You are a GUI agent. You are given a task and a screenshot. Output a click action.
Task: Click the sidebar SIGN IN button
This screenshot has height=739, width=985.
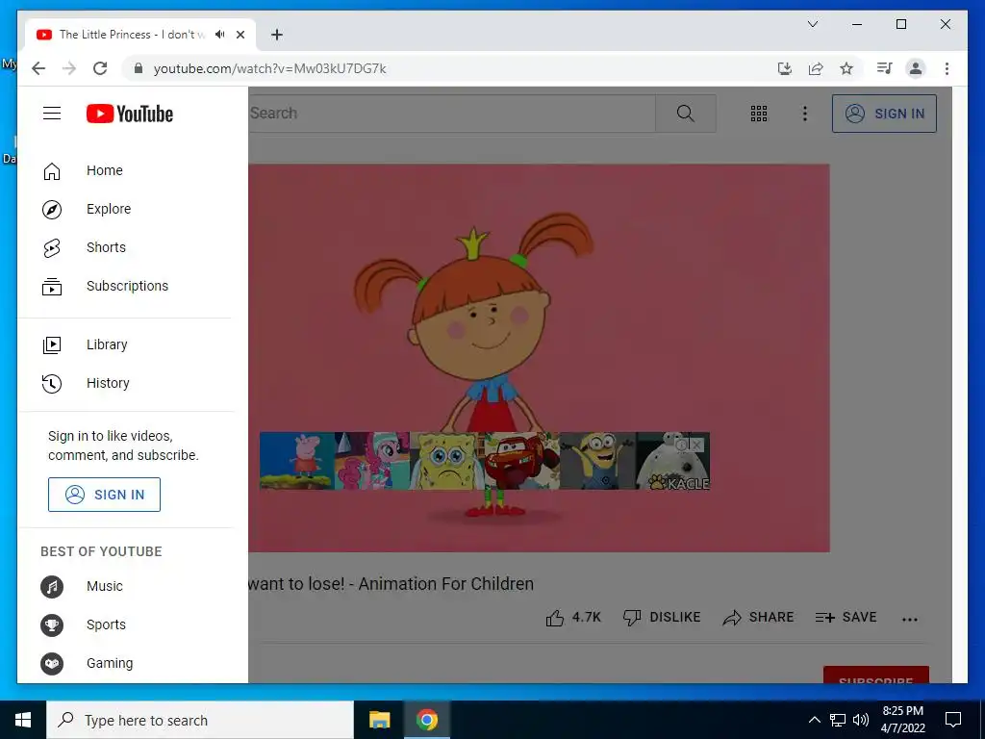(104, 495)
